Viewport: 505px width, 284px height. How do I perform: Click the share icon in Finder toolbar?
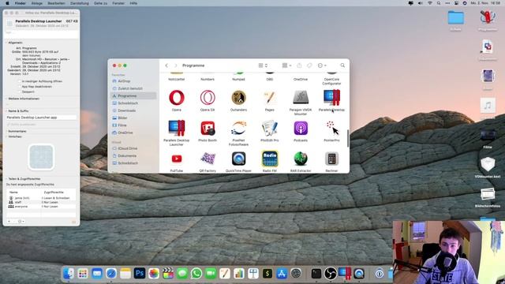(x=299, y=65)
